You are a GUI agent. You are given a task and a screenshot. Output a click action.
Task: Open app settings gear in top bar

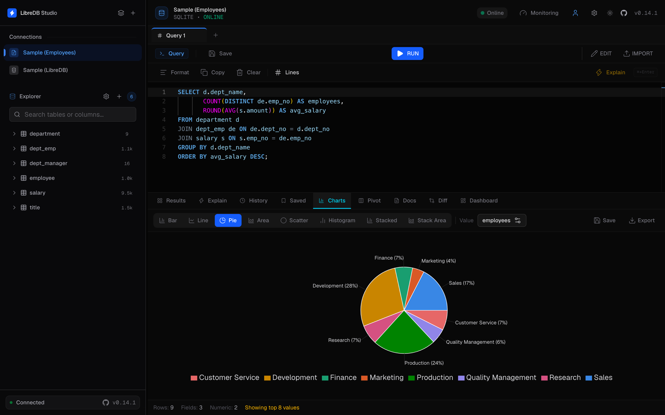click(594, 13)
